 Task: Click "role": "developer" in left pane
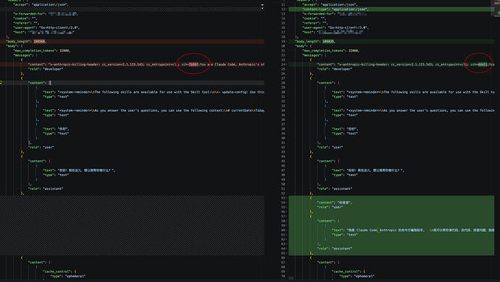(x=46, y=69)
